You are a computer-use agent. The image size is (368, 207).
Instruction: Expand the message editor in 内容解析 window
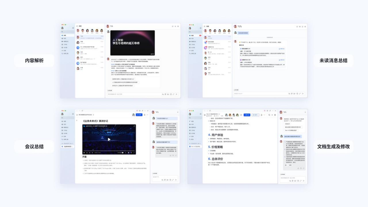174,94
